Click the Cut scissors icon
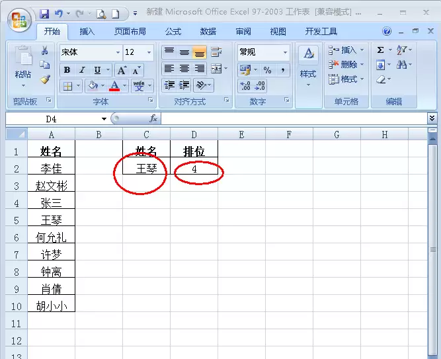Screen dimensions: 441x359 [44, 50]
